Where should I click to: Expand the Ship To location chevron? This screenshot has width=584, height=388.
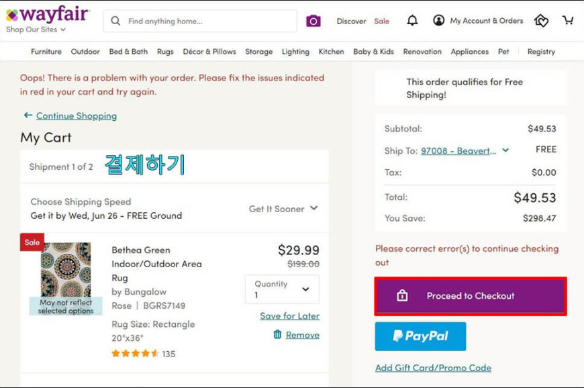tap(505, 150)
